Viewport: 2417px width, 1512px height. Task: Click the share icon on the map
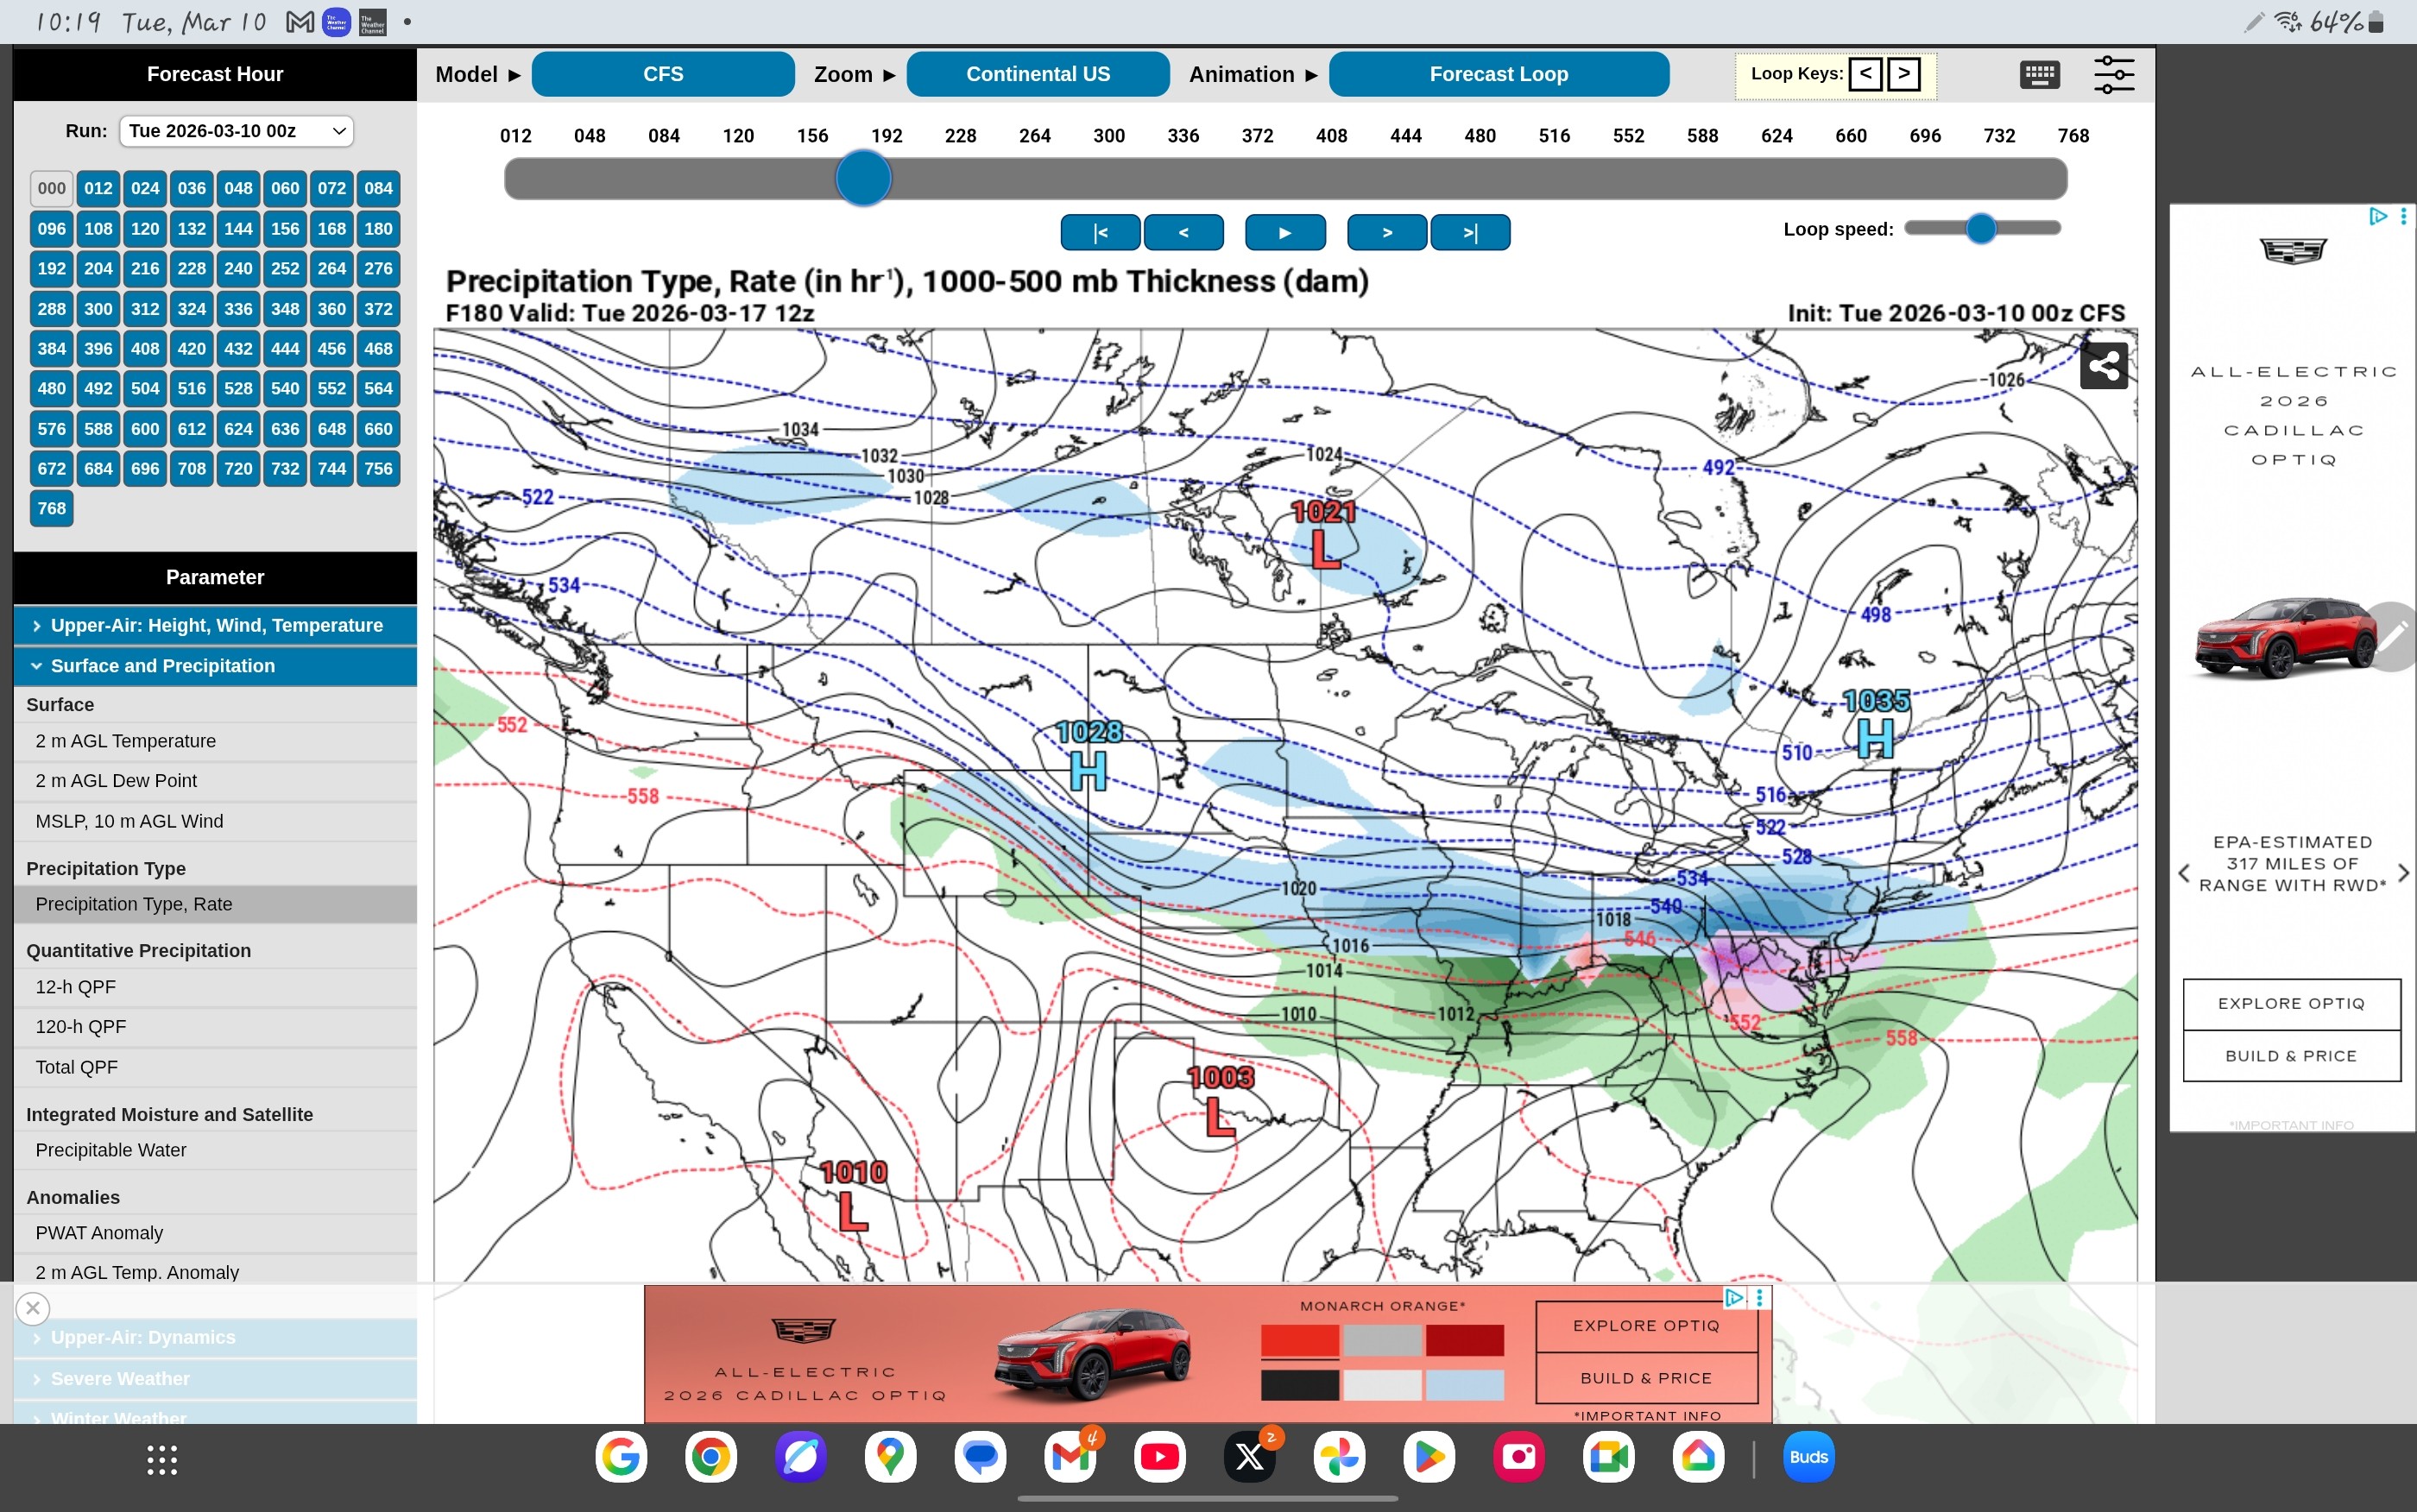(2103, 366)
